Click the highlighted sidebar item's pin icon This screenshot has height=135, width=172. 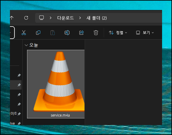point(19,85)
